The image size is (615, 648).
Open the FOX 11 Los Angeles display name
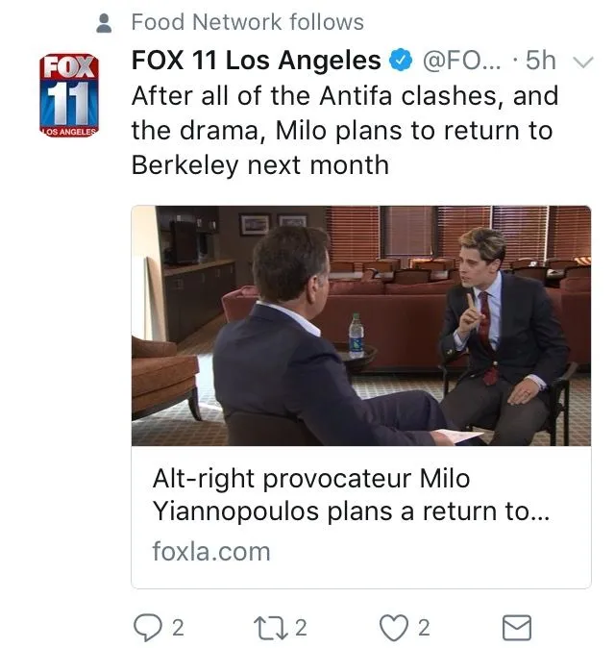256,61
